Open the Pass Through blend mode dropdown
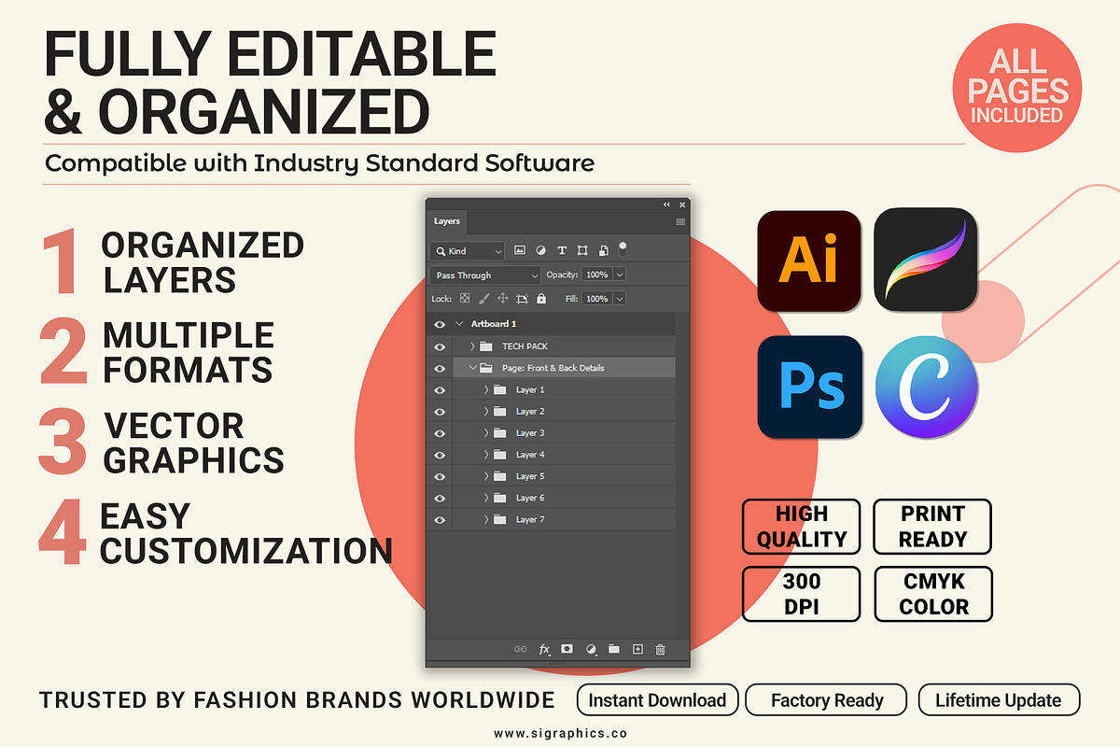 tap(485, 275)
